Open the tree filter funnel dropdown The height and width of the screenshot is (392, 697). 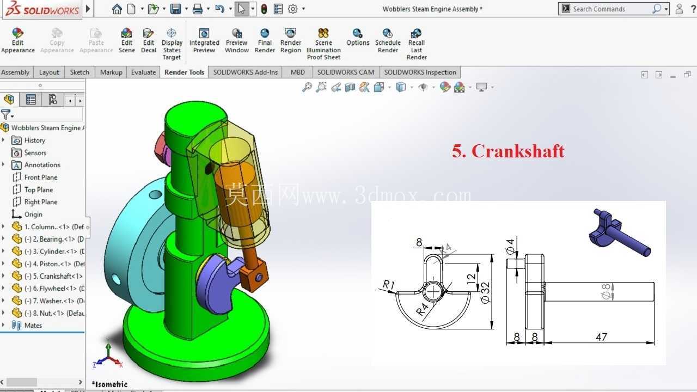click(x=8, y=114)
